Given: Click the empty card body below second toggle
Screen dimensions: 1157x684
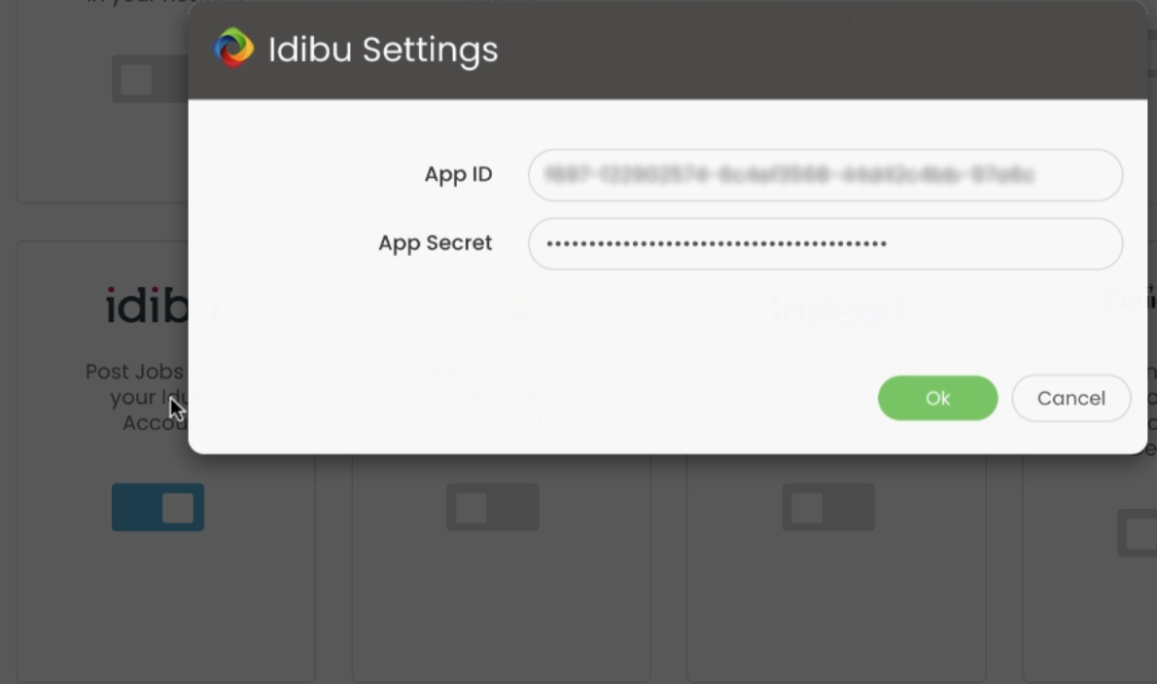Looking at the screenshot, I should (x=501, y=606).
